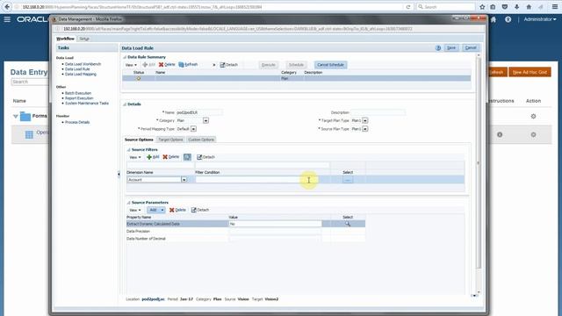Bookmark this page with the star icon
Viewport: 562px width, 316px height.
pos(482,7)
